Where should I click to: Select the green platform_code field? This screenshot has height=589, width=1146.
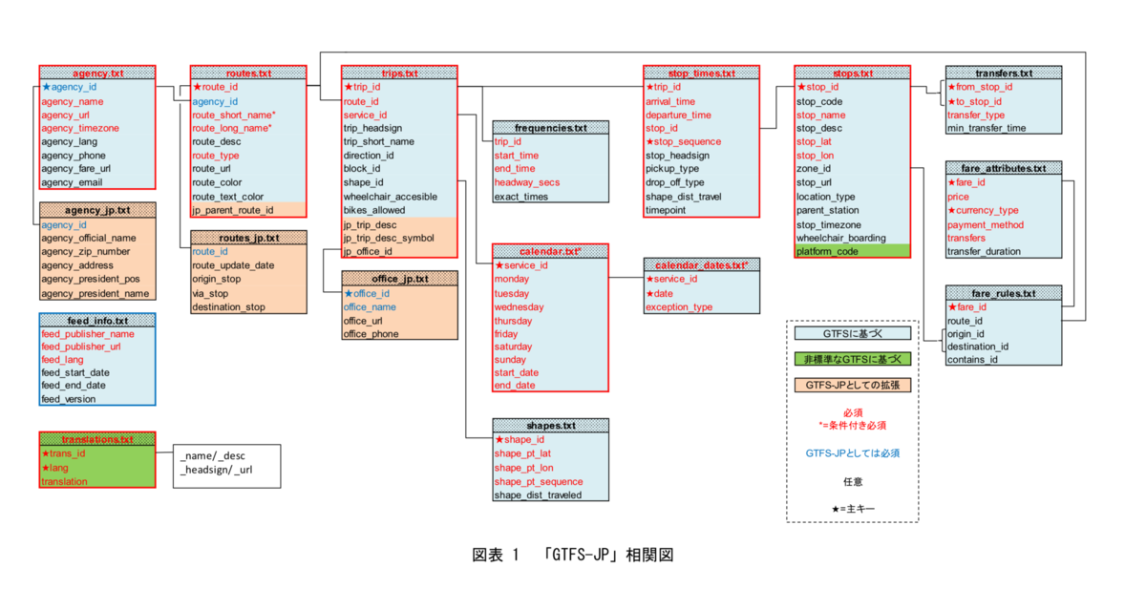(x=852, y=251)
